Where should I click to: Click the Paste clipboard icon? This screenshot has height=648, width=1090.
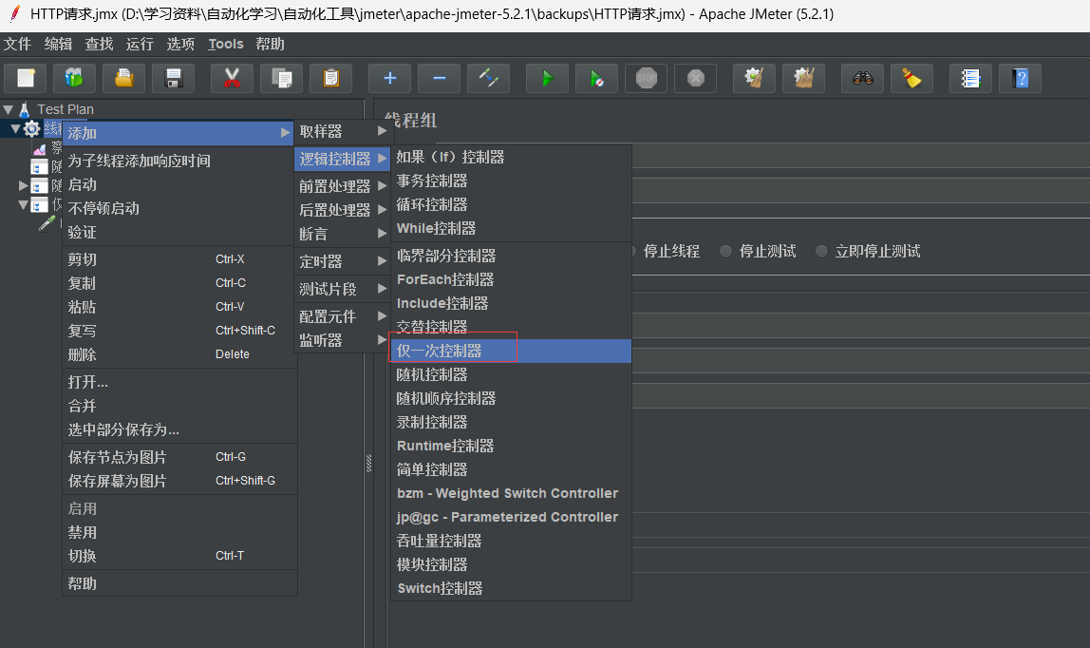coord(330,78)
